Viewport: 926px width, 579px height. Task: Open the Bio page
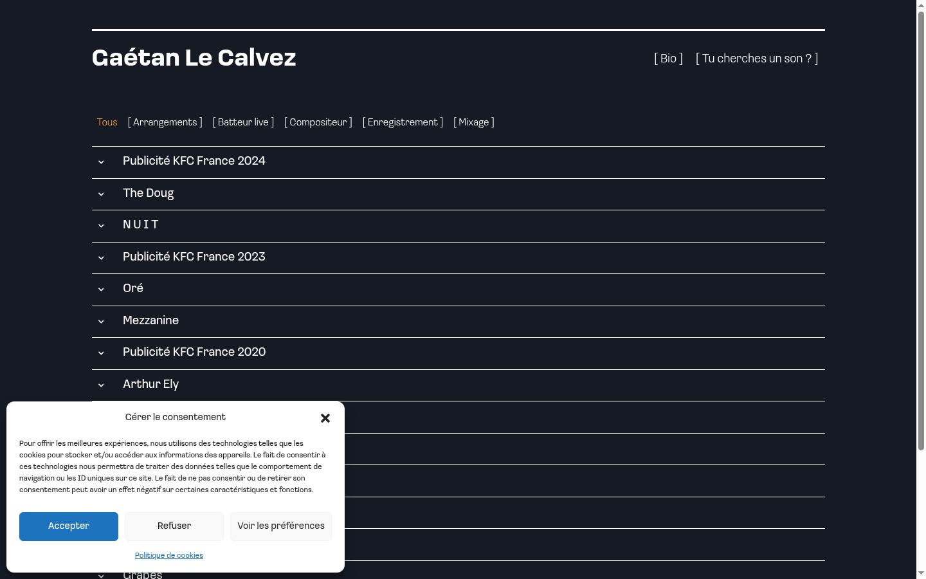tap(669, 59)
